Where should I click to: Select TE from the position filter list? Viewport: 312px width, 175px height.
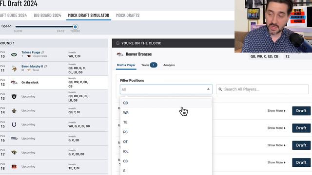166,122
